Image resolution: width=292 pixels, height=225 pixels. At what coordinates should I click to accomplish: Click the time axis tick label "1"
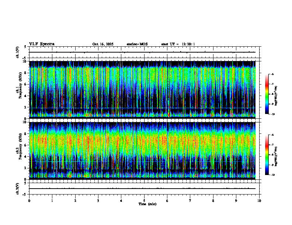pos(52,201)
